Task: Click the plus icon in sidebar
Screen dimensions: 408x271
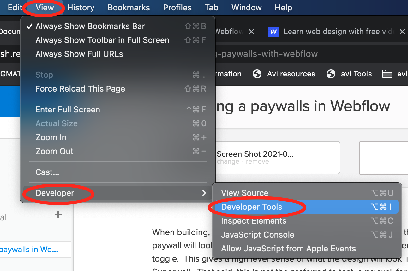Action: 58,215
